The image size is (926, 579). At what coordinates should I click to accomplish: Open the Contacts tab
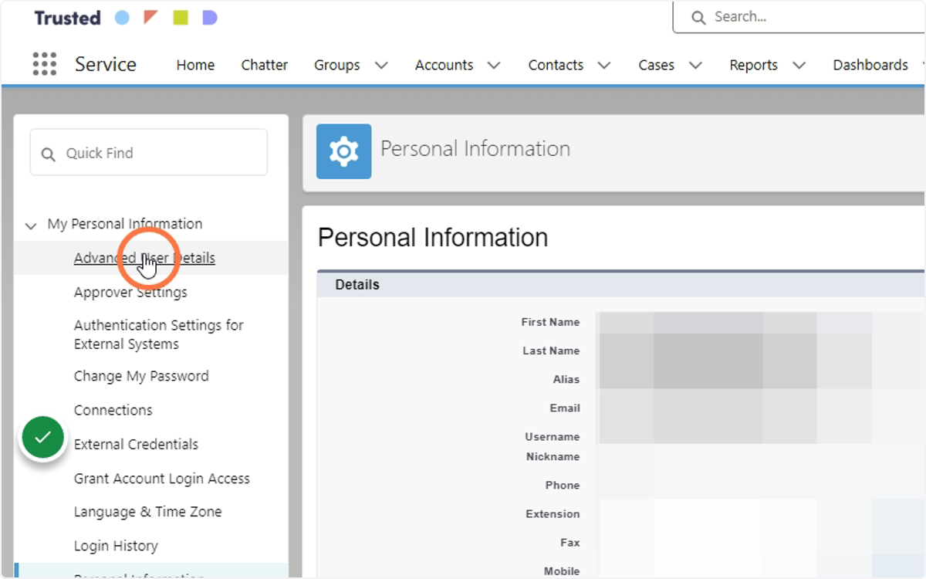pos(556,65)
